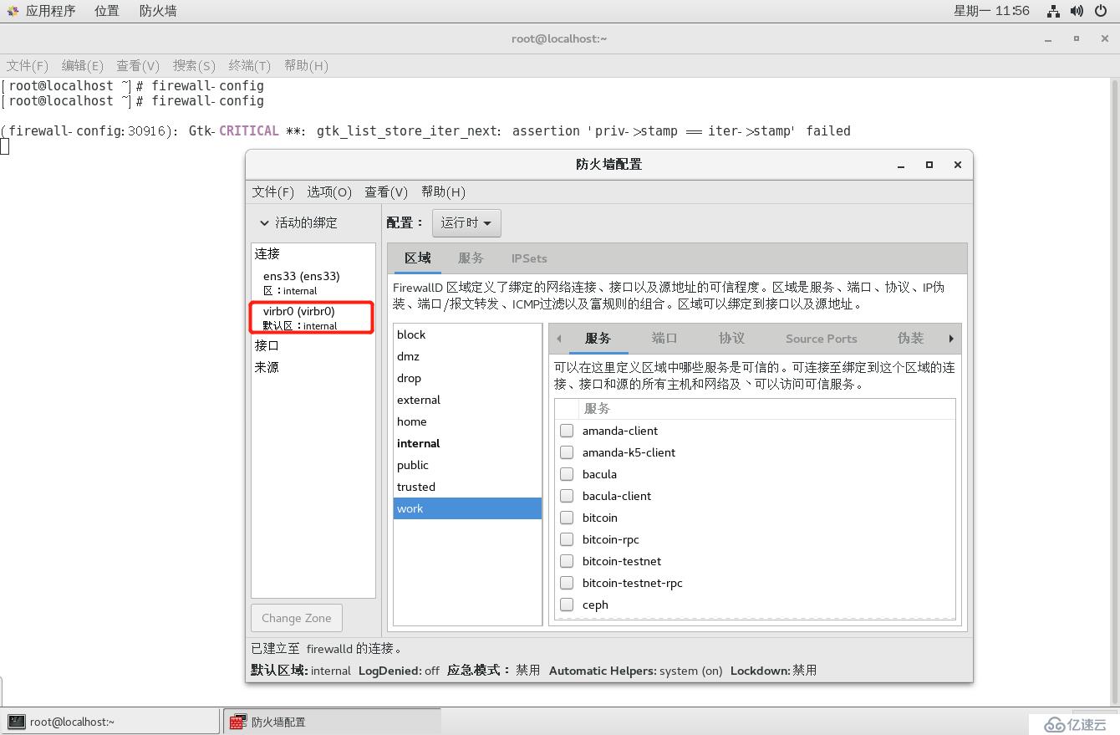Open the 协议 tab
This screenshot has height=735, width=1120.
tap(731, 339)
